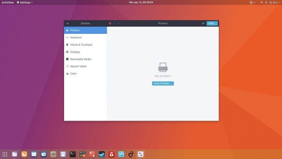
Task: Click the clock date in the top bar
Action: point(141,2)
